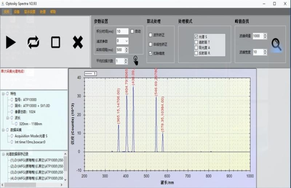The height and width of the screenshot is (188, 291).
Task: Click the magnifier peak search icon
Action: (x=276, y=45)
